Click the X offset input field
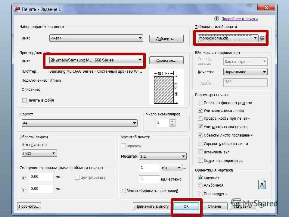Image resolution: width=289 pixels, height=217 pixels. (x=41, y=177)
